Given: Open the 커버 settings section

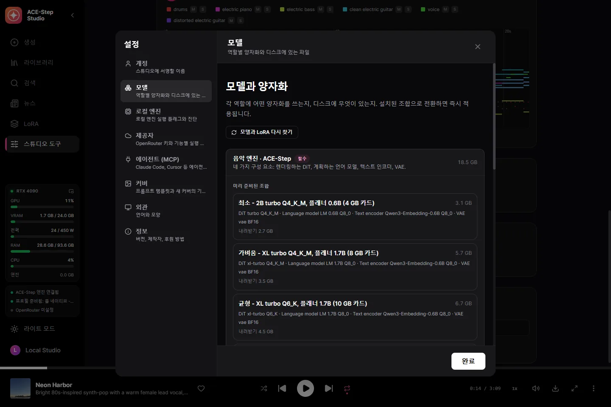Looking at the screenshot, I should click(x=166, y=187).
